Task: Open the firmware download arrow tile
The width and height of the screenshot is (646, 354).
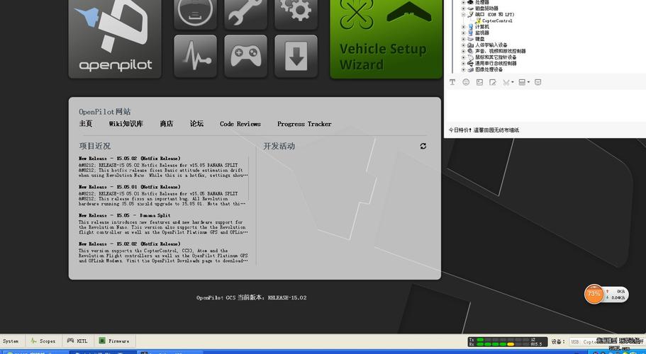Action: pos(296,56)
